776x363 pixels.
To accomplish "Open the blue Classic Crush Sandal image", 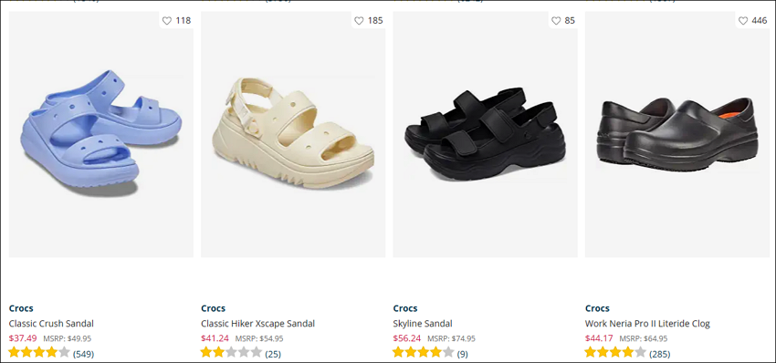I will pos(101,134).
